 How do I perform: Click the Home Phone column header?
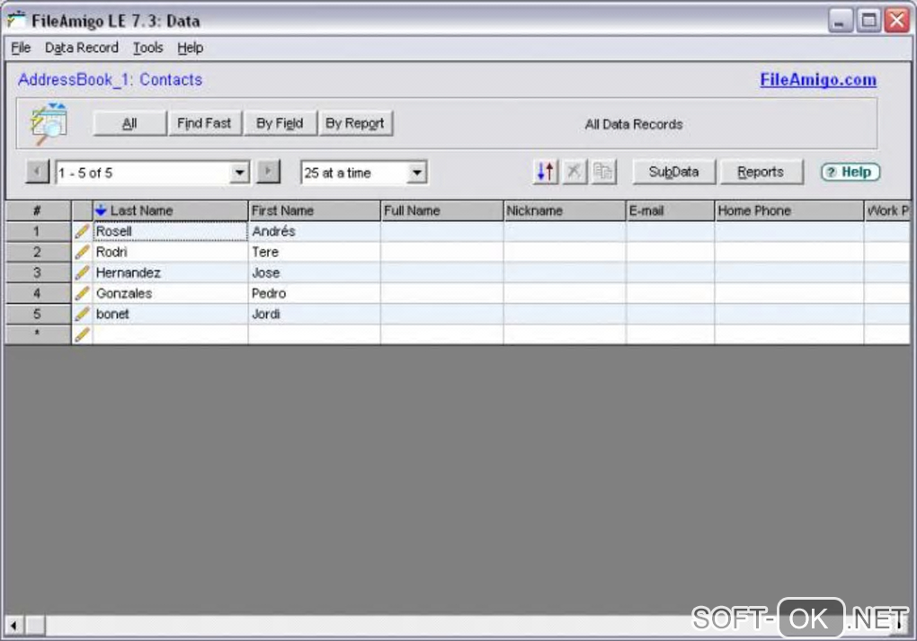coord(789,210)
